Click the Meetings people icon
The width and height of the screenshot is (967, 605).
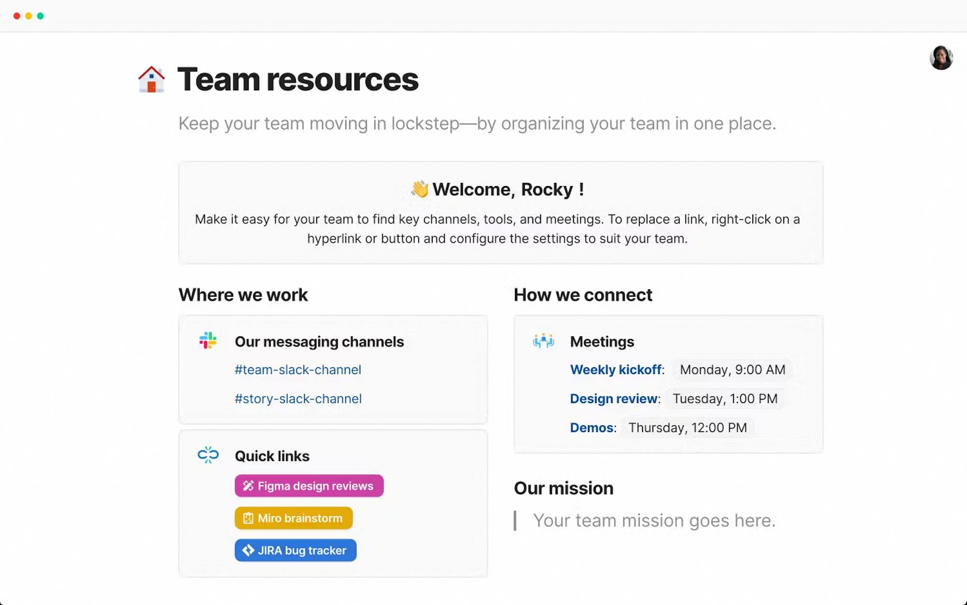tap(543, 341)
